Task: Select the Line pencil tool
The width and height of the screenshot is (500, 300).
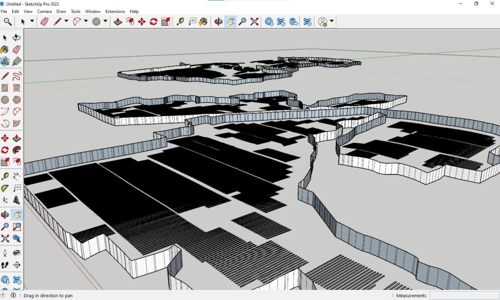Action: coord(57,21)
